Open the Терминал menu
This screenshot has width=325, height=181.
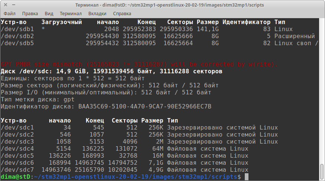(71, 13)
